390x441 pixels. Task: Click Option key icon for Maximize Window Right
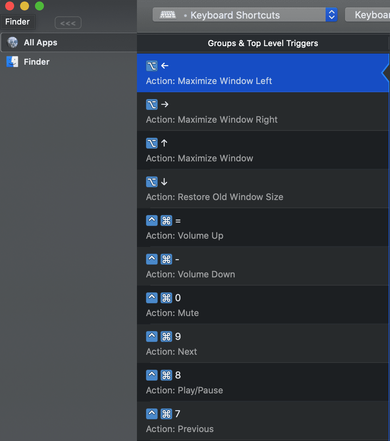tap(152, 105)
